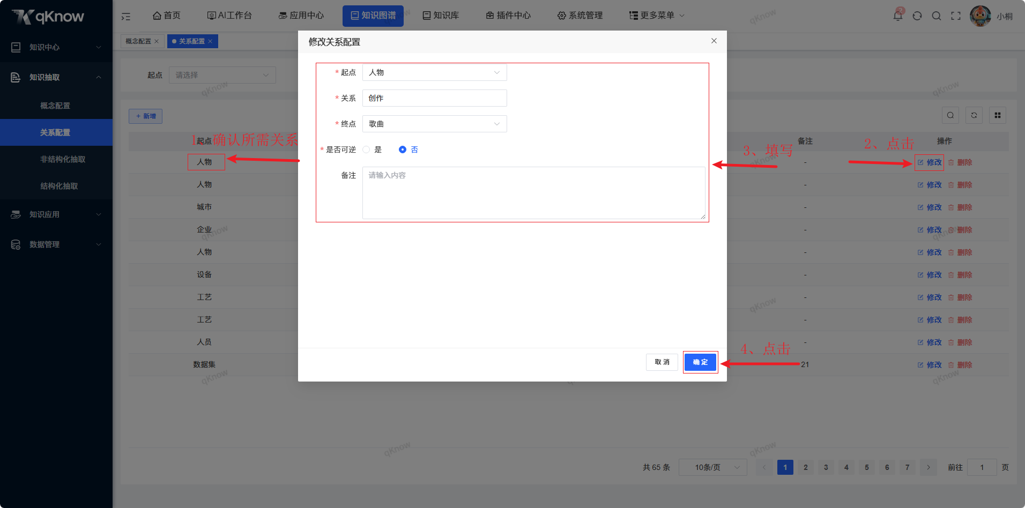Screen dimensions: 1025x508
Task: Collapse the sidebar with the fold icon
Action: click(x=126, y=16)
